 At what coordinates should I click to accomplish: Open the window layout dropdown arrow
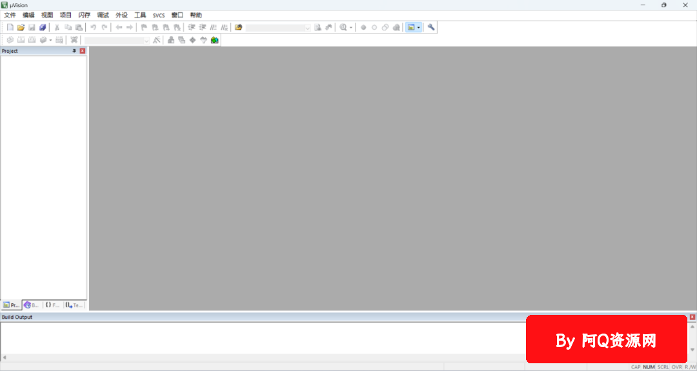pos(419,28)
